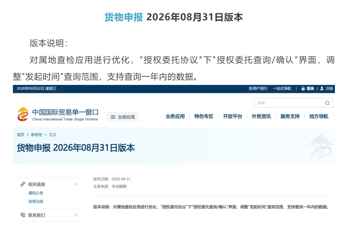Click the 相关链接 section label

[x=37, y=184]
